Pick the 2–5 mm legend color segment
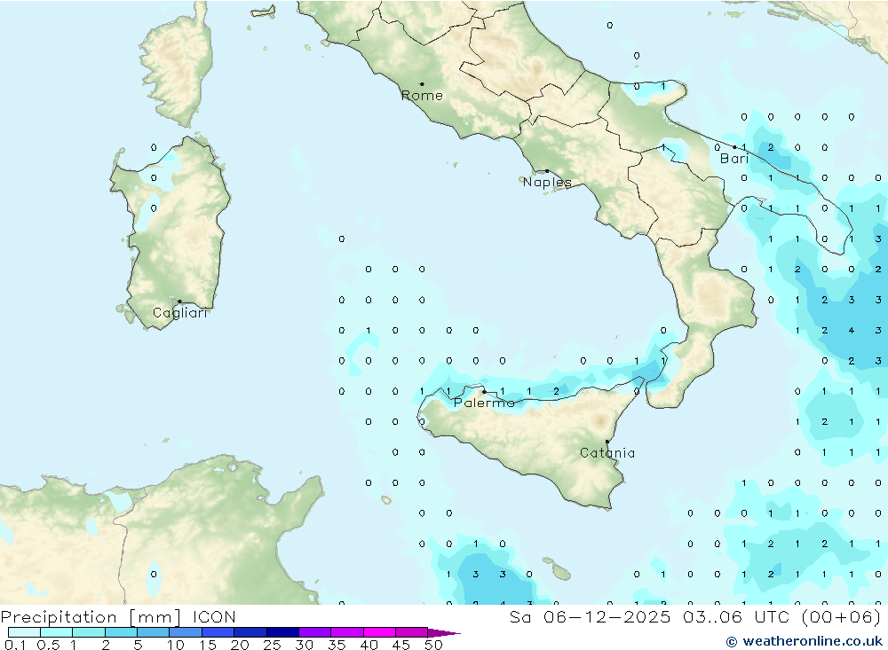 pos(121,632)
